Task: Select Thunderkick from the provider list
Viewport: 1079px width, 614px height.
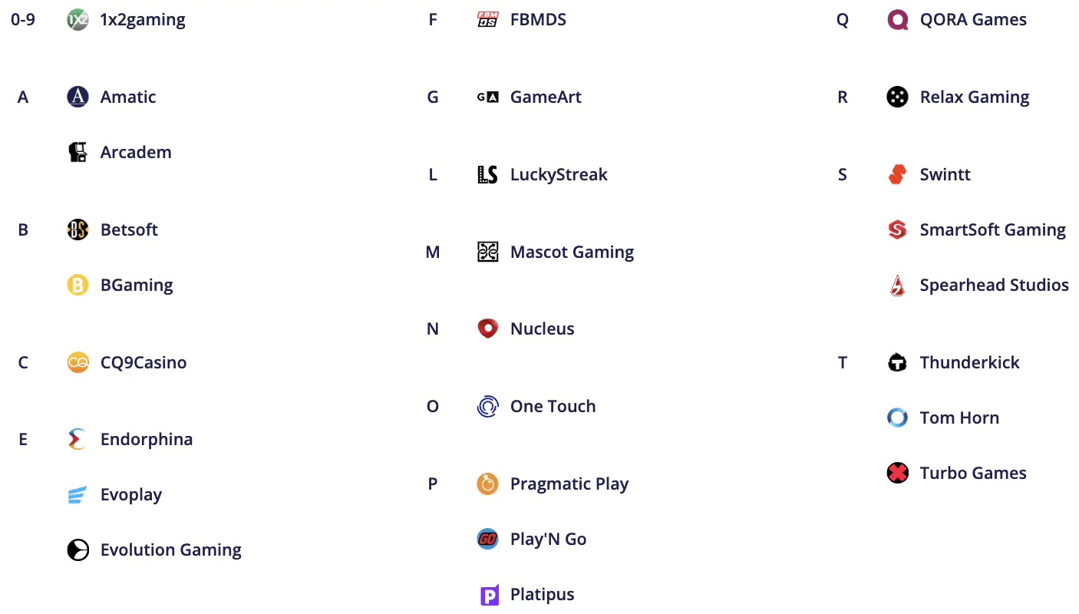Action: pyautogui.click(x=969, y=362)
